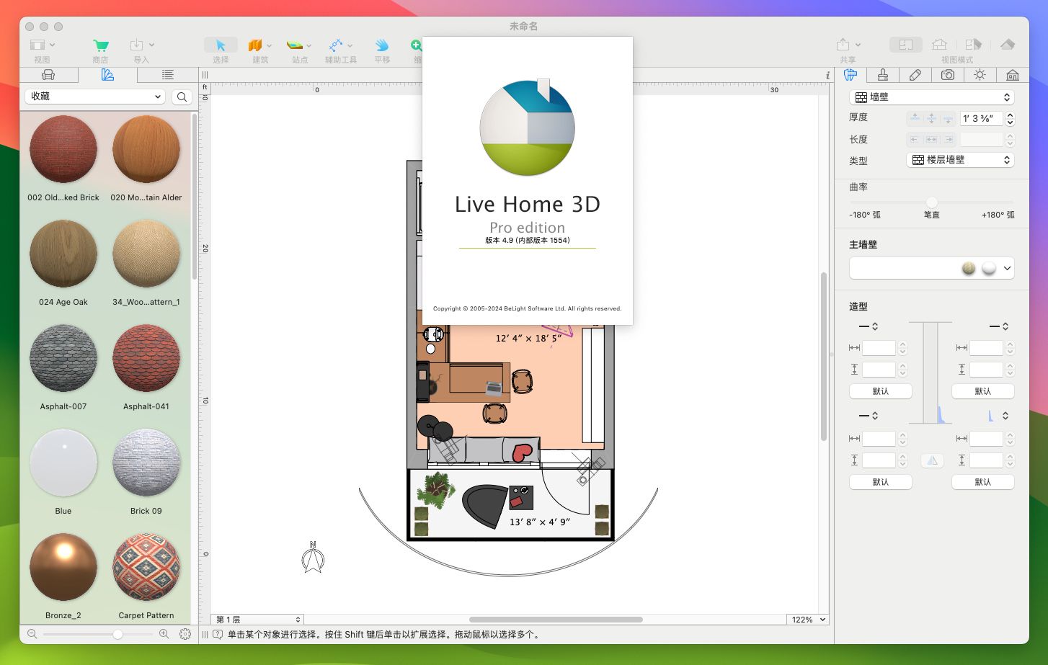Select the Bronze_2 material
This screenshot has width=1048, height=665.
click(x=63, y=567)
